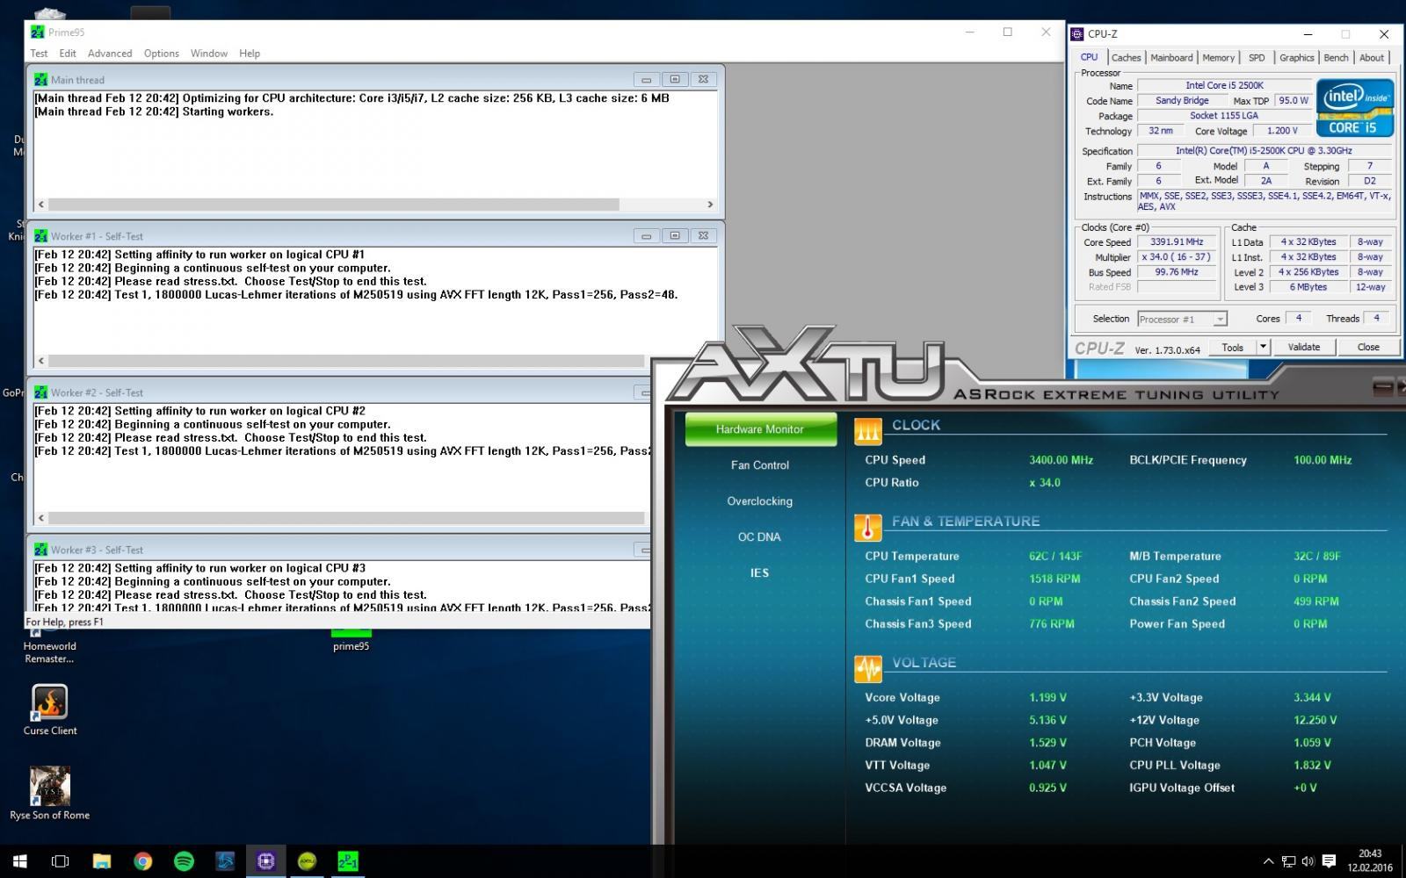Switch to CPU-Z Graphics tab
The image size is (1406, 878).
1296,58
